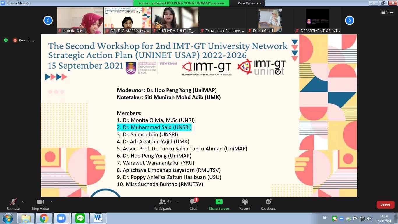The image size is (398, 224).
Task: Select Diana Chalil's video thumbnail
Action: [270, 20]
